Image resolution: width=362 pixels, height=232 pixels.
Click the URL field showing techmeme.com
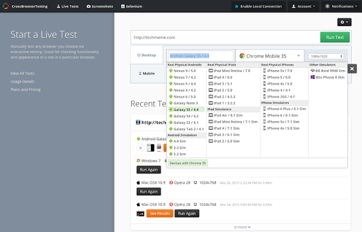[x=225, y=37]
